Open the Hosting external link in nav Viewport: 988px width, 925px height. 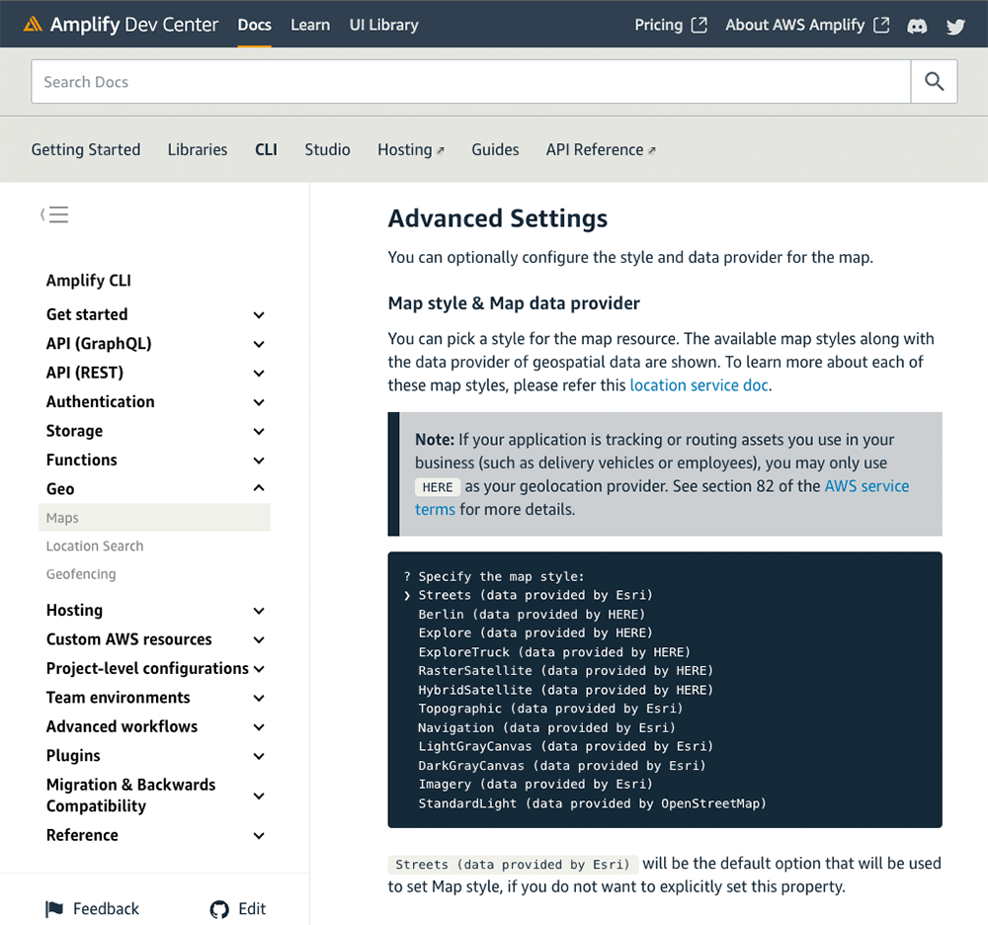click(411, 149)
